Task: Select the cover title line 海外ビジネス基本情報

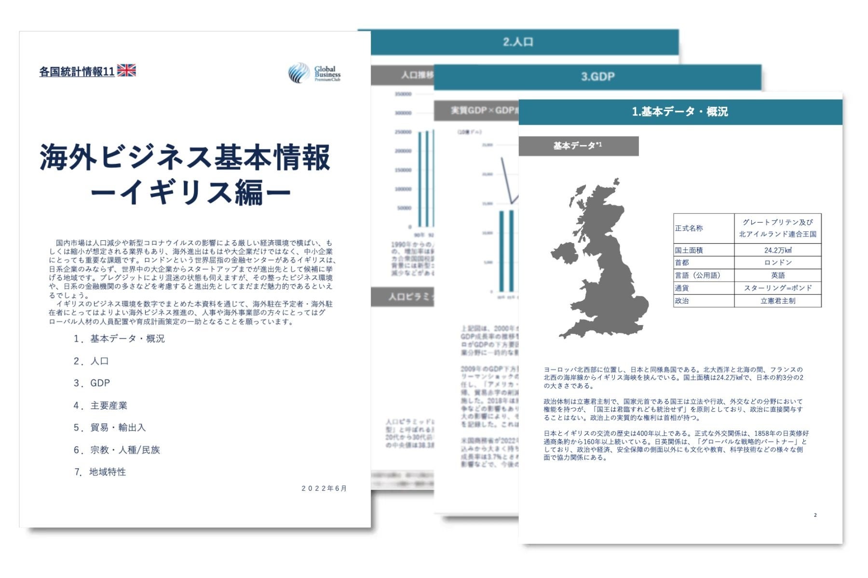Action: [x=185, y=157]
